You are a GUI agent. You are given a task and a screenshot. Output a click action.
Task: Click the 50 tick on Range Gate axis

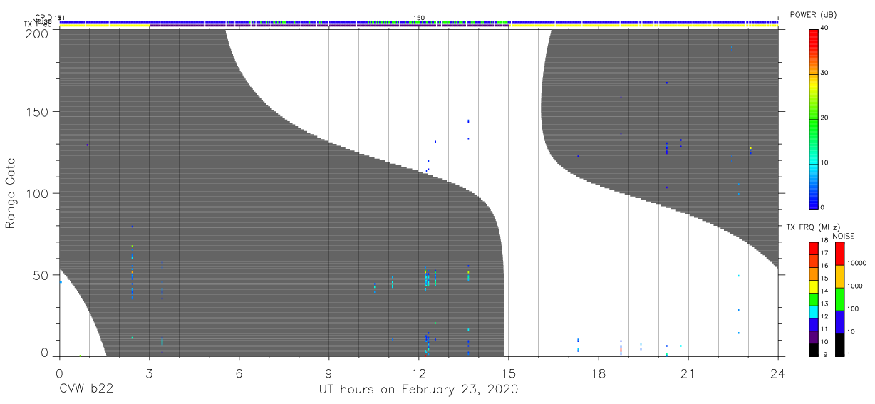tap(42, 274)
